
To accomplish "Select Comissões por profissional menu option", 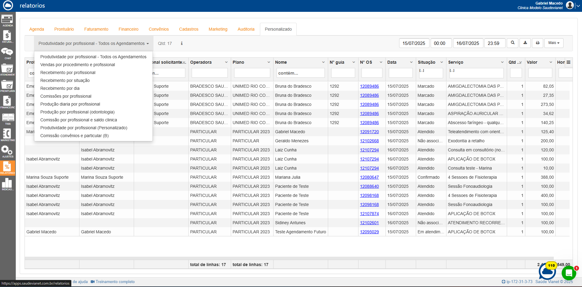I will (x=66, y=96).
